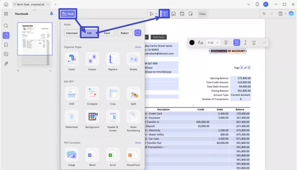This screenshot has width=297, height=170.
Task: Open the Watermark tool
Action: [x=72, y=120]
